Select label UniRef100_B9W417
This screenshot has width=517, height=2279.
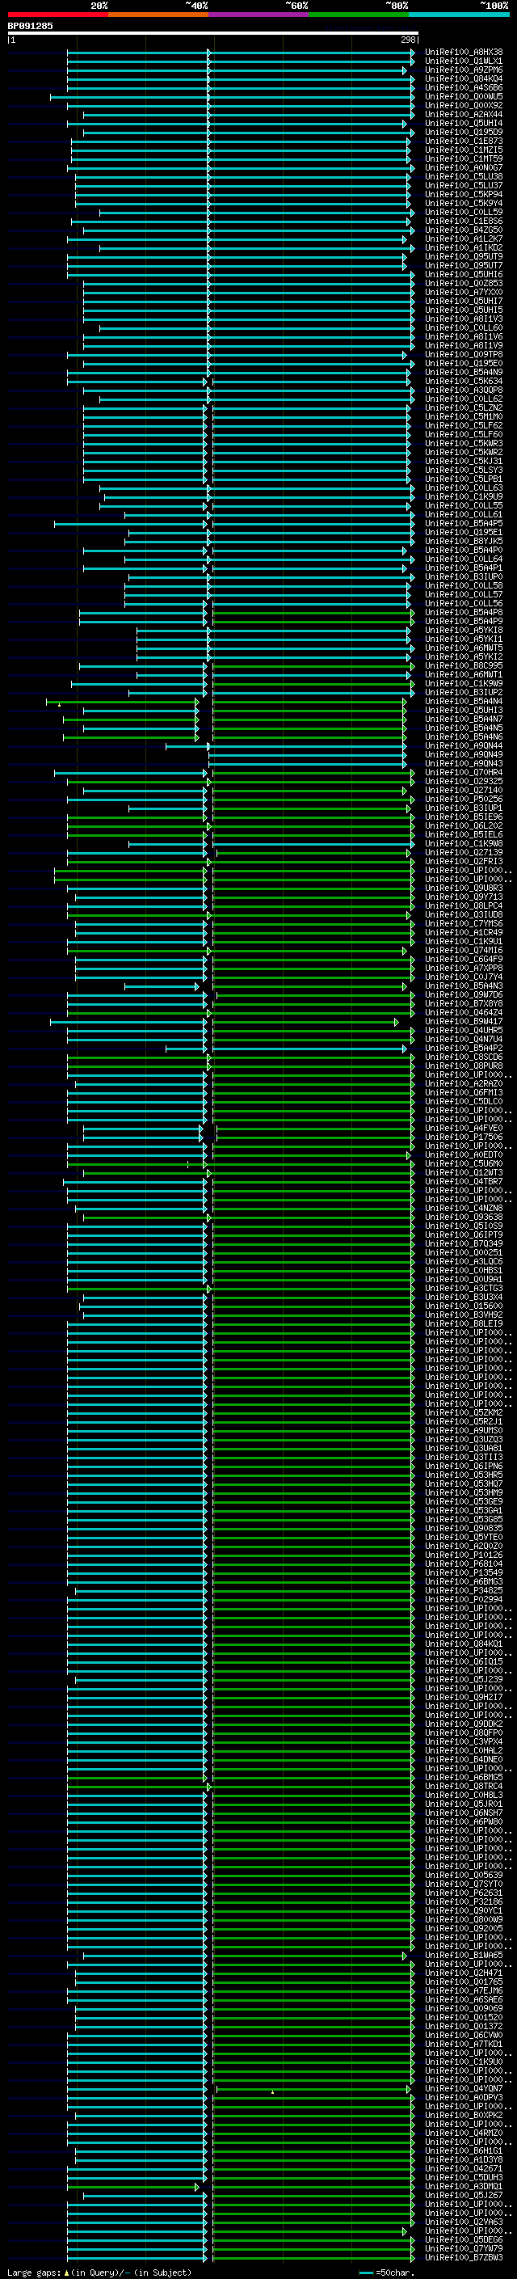coord(464,1021)
